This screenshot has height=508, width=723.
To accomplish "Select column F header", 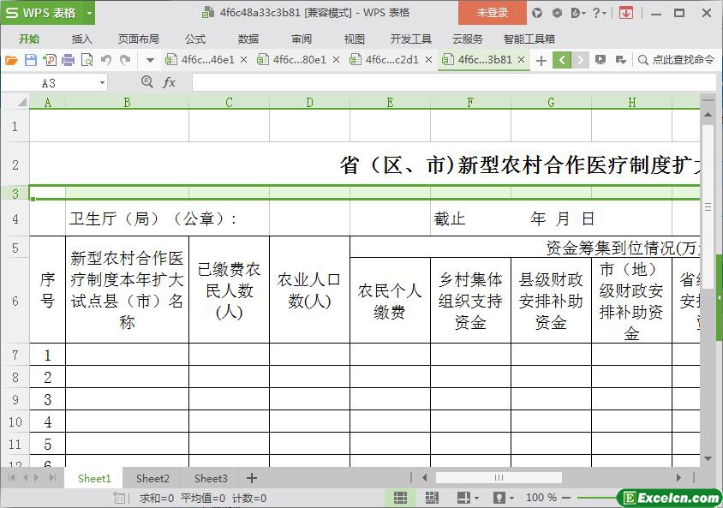I will pos(470,102).
